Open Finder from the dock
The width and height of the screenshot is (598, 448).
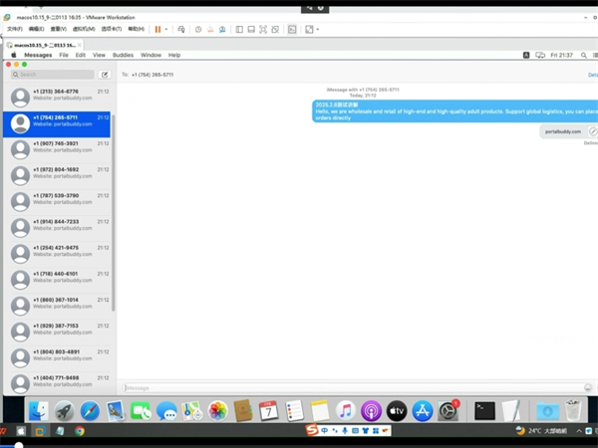point(38,410)
